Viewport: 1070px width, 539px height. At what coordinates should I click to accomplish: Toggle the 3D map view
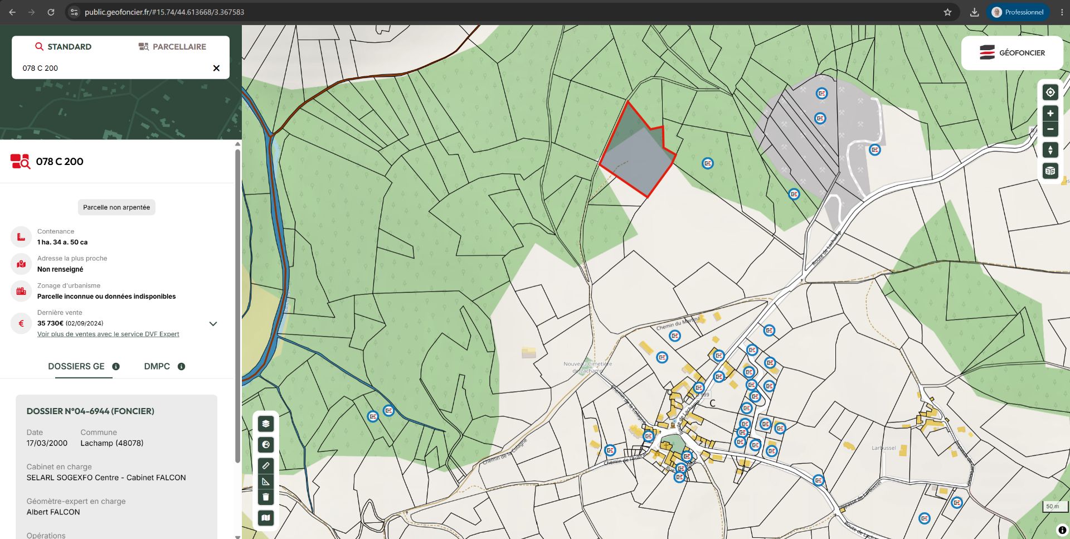click(x=1050, y=171)
